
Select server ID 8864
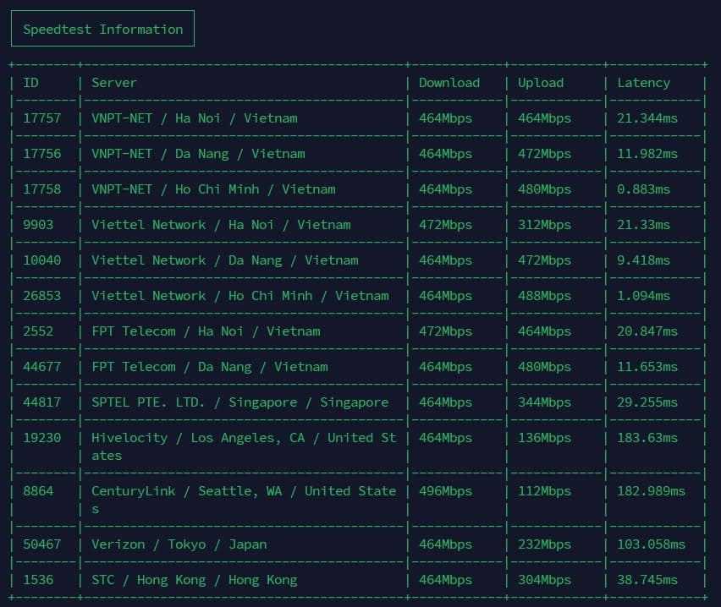click(38, 490)
